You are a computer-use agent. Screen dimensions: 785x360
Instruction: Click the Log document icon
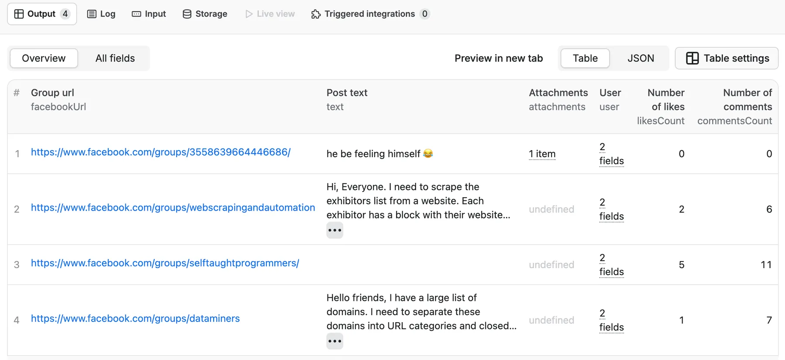92,14
